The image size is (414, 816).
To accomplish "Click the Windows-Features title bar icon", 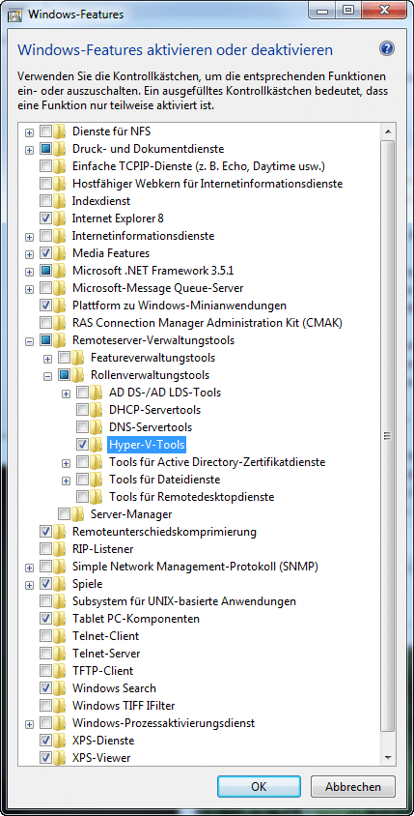I will (x=15, y=13).
